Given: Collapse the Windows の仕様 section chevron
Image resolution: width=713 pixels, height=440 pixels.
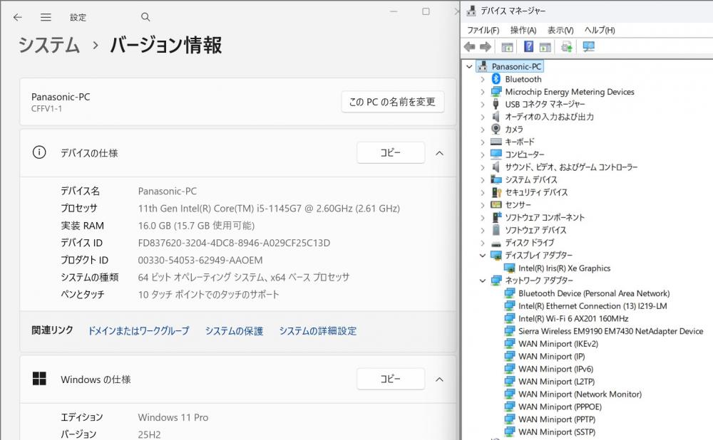Looking at the screenshot, I should coord(439,379).
